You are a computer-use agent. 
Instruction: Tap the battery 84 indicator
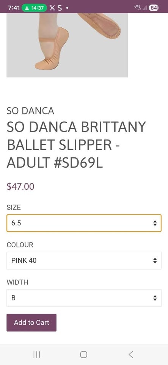click(x=153, y=8)
